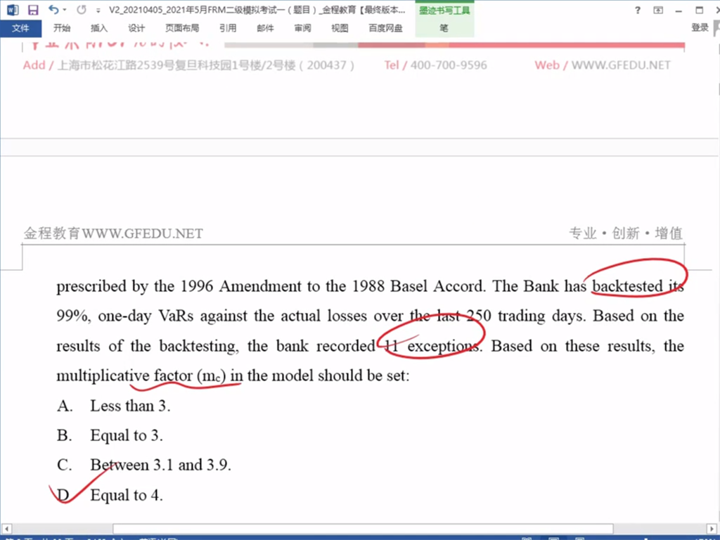
Task: Switch to the 插入 (Insert) tab
Action: 99,28
